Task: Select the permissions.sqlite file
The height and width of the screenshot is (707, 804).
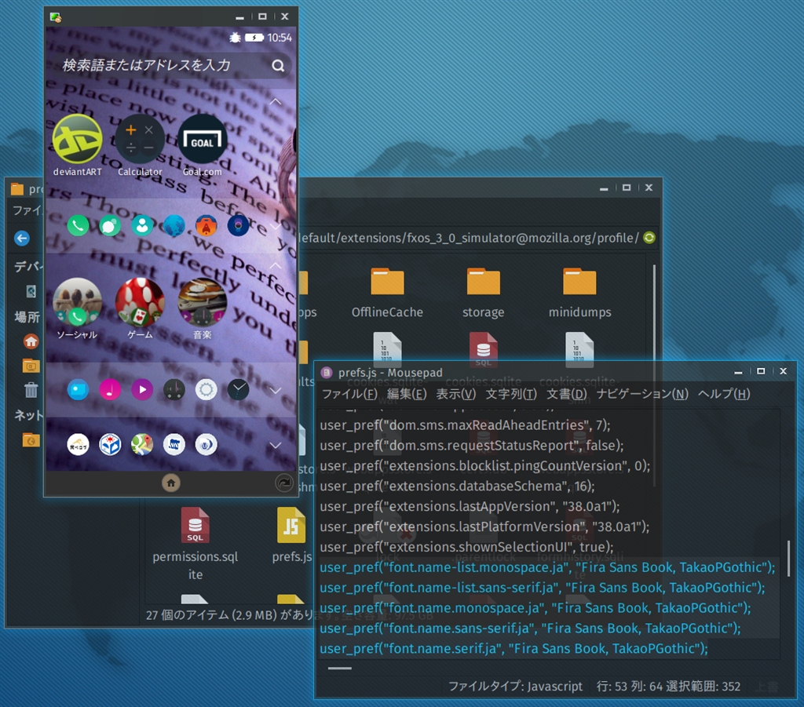Action: pos(195,544)
